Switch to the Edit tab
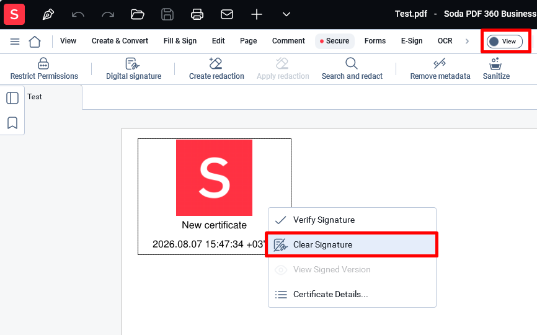Screen dimensions: 537x335 coord(218,41)
